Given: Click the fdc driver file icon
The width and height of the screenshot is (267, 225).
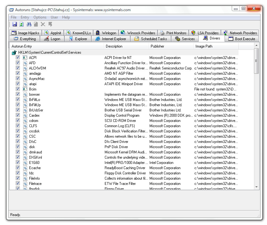Looking at the screenshot, I should click(x=25, y=173).
